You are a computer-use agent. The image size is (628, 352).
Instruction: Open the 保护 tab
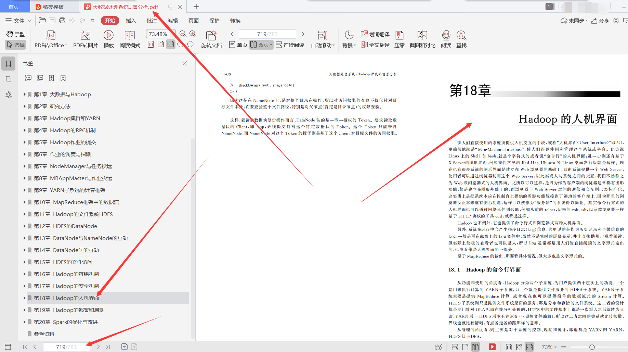coord(214,21)
